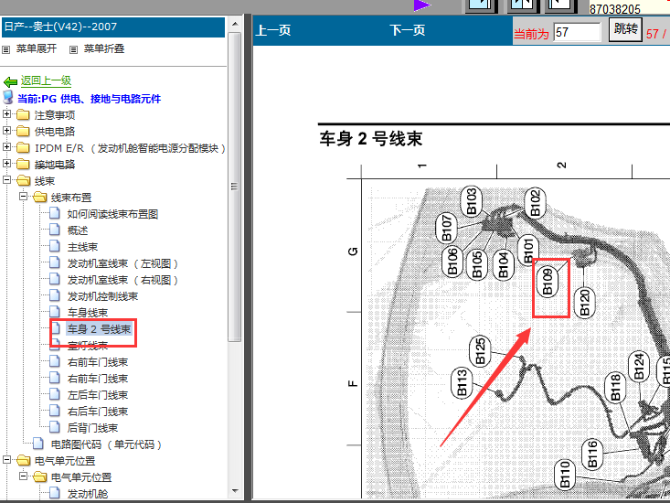Open the 右后车门线束 page
Screen dimensions: 670x503
pyautogui.click(x=98, y=412)
